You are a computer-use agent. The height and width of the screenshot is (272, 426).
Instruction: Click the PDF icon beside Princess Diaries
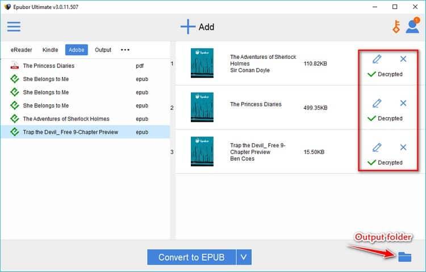click(15, 66)
